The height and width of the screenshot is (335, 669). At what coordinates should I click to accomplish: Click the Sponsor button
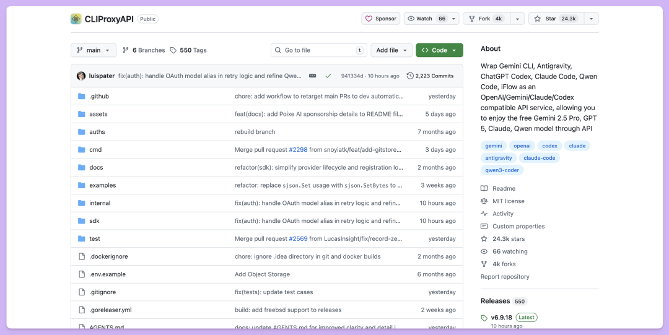click(x=380, y=19)
